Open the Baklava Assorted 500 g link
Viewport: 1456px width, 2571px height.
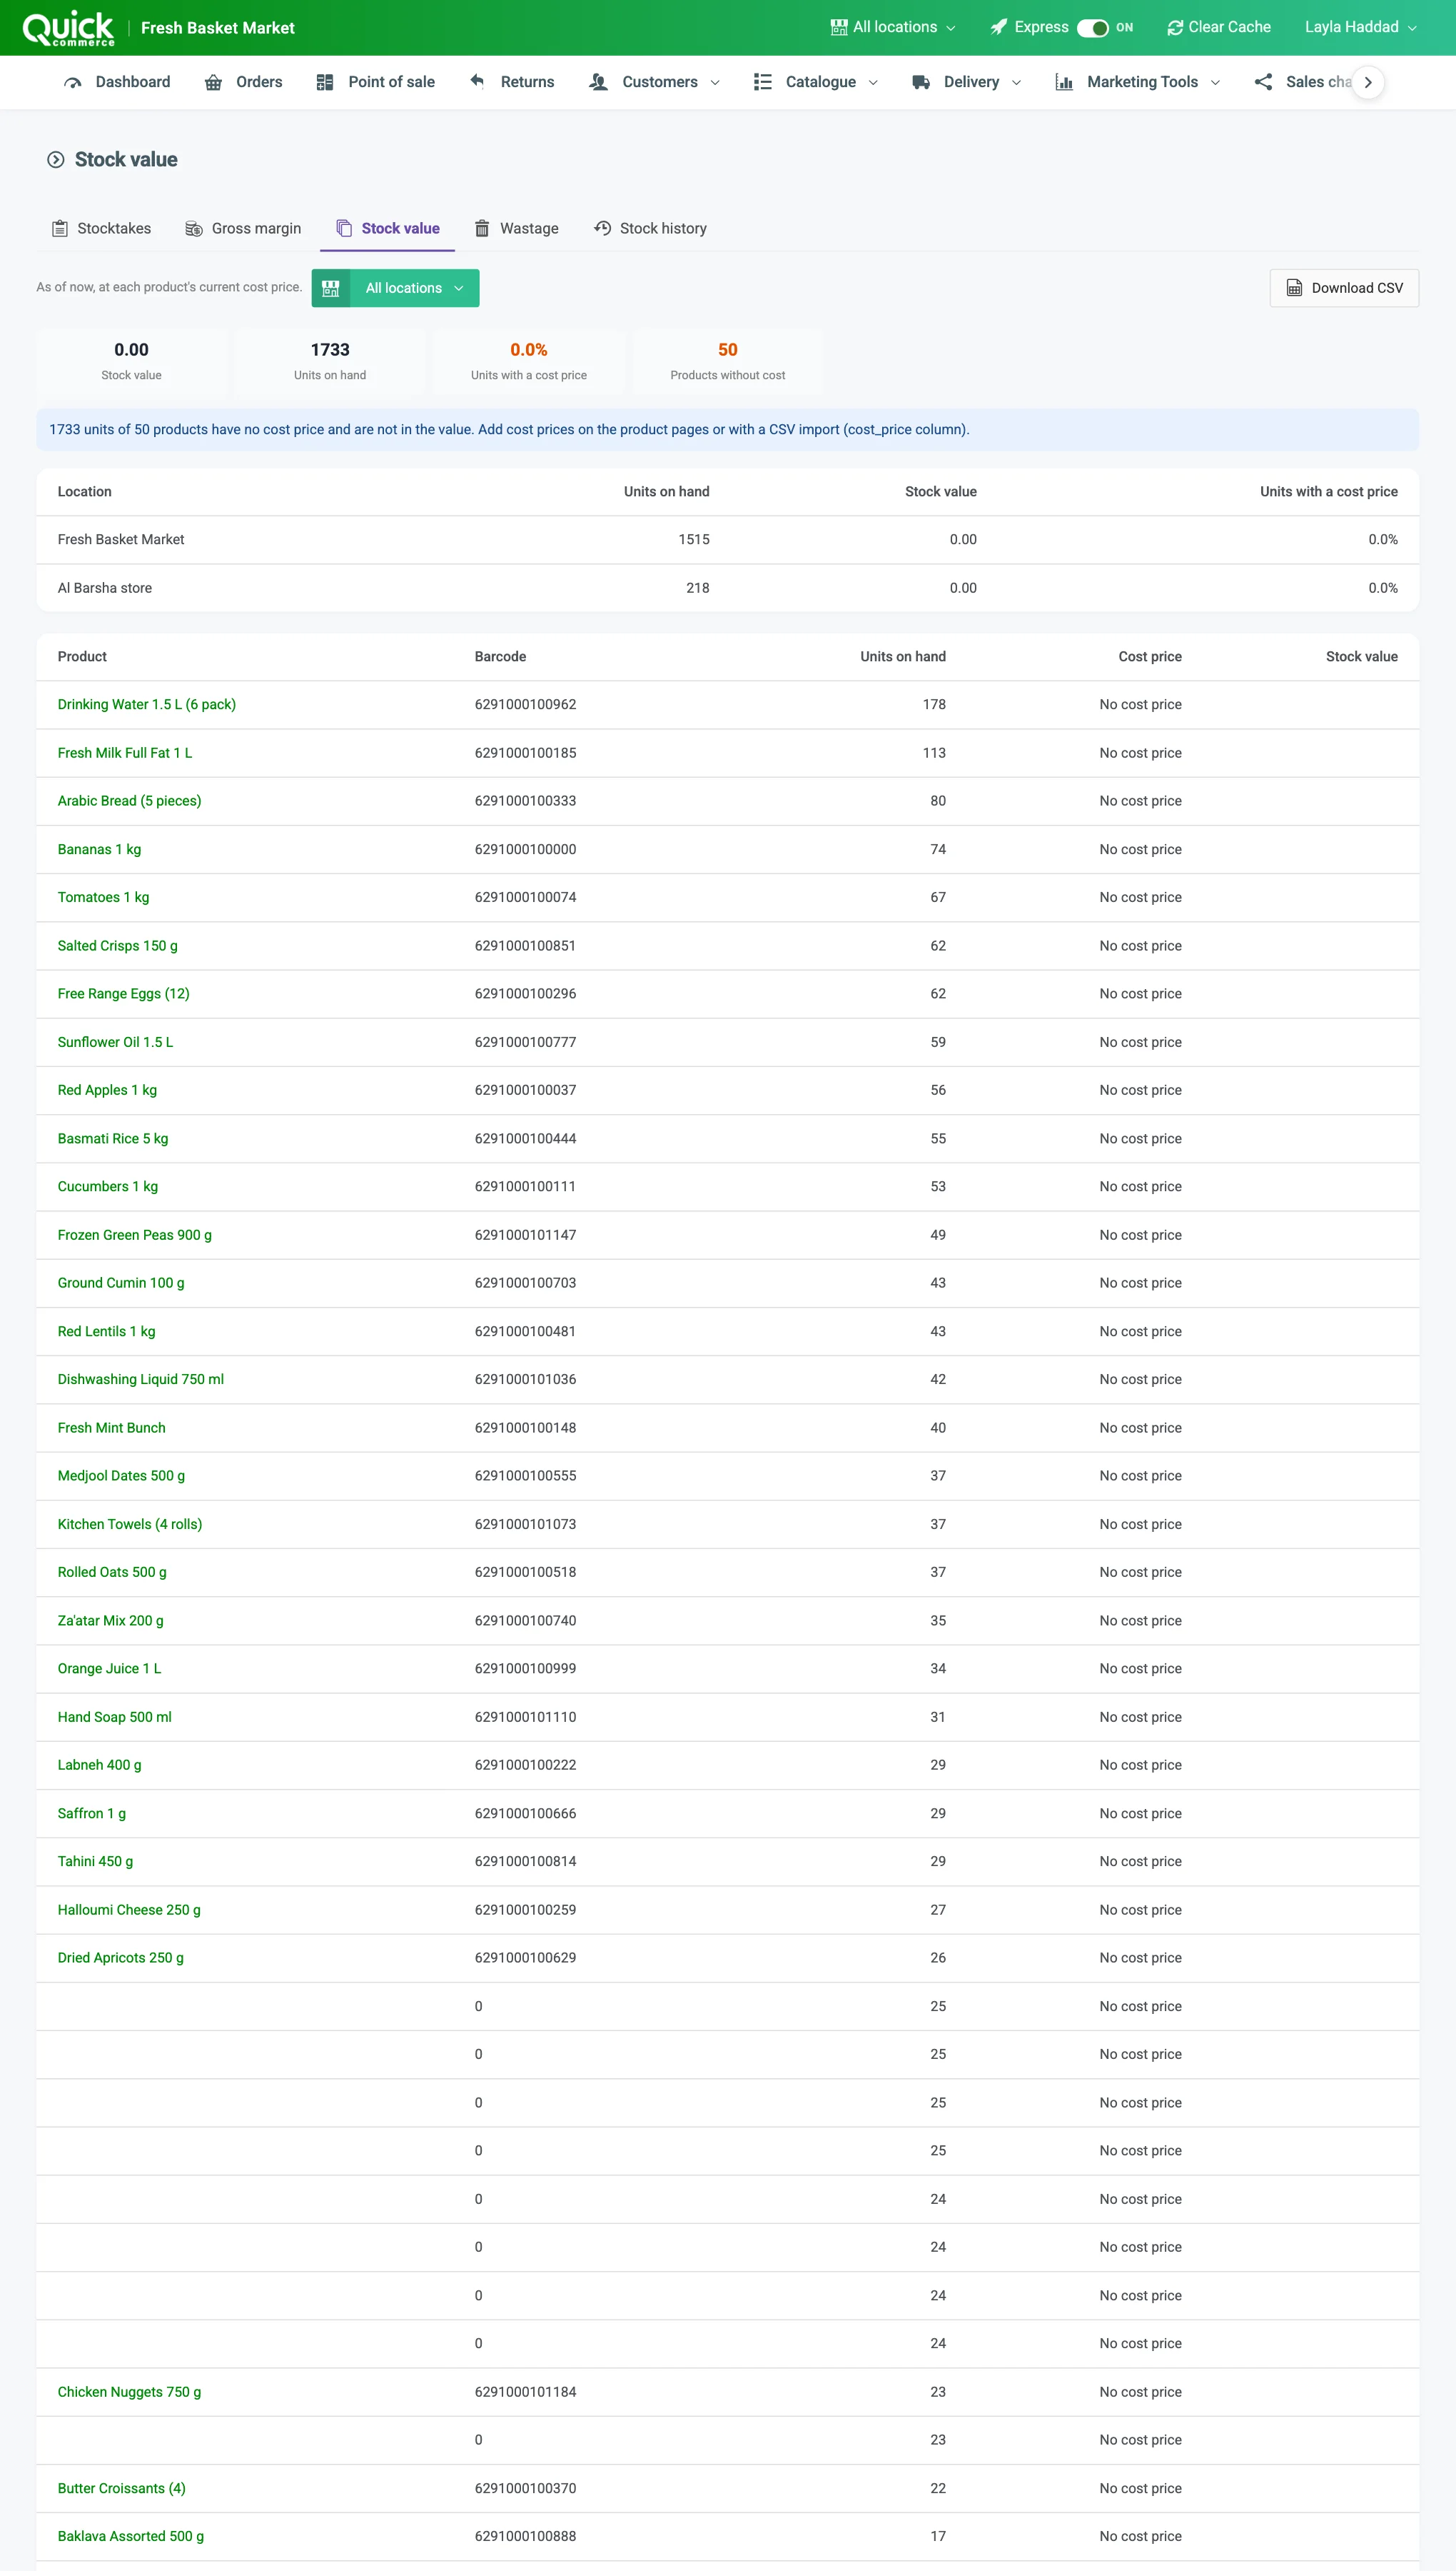click(x=131, y=2535)
